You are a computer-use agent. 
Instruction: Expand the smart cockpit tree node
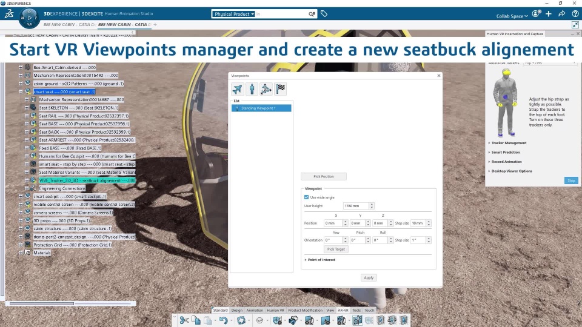[21, 196]
